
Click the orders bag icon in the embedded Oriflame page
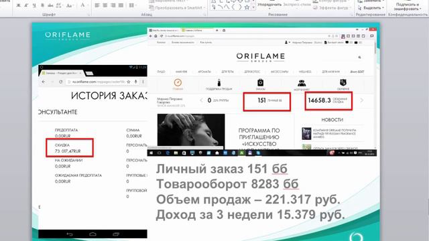pos(260,82)
